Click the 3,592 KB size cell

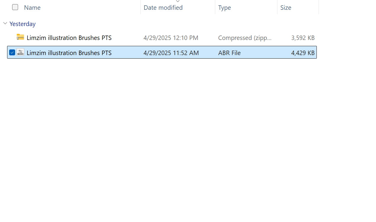[x=303, y=38]
